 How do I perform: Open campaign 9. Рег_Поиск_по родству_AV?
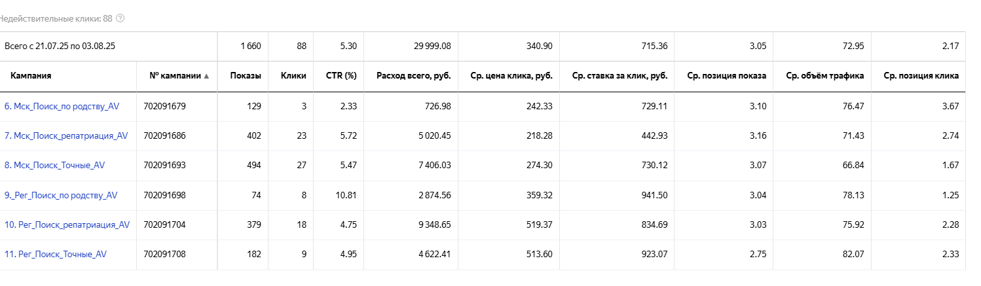point(61,195)
